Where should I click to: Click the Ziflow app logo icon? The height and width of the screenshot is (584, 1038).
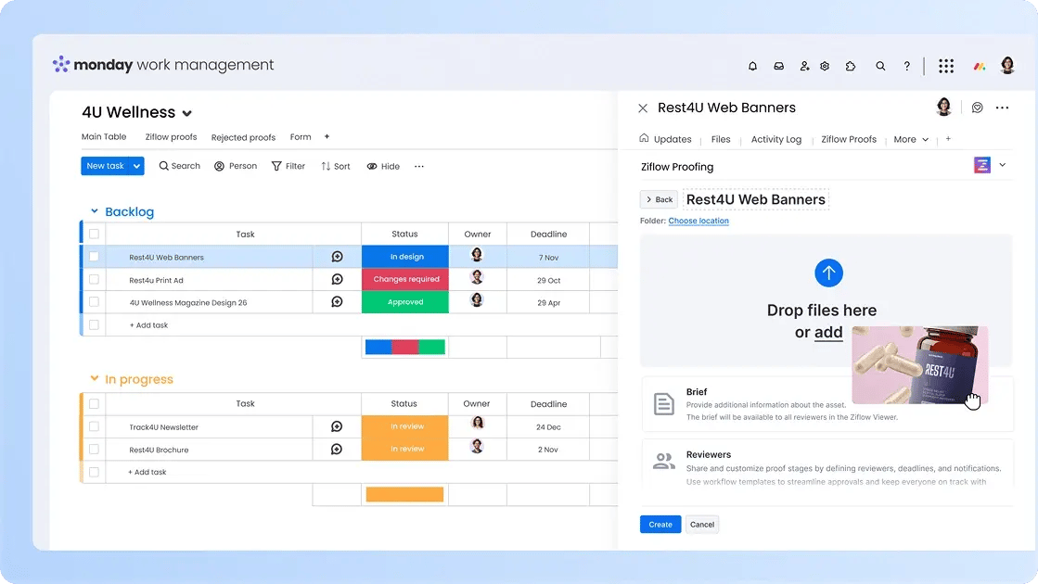pos(981,165)
